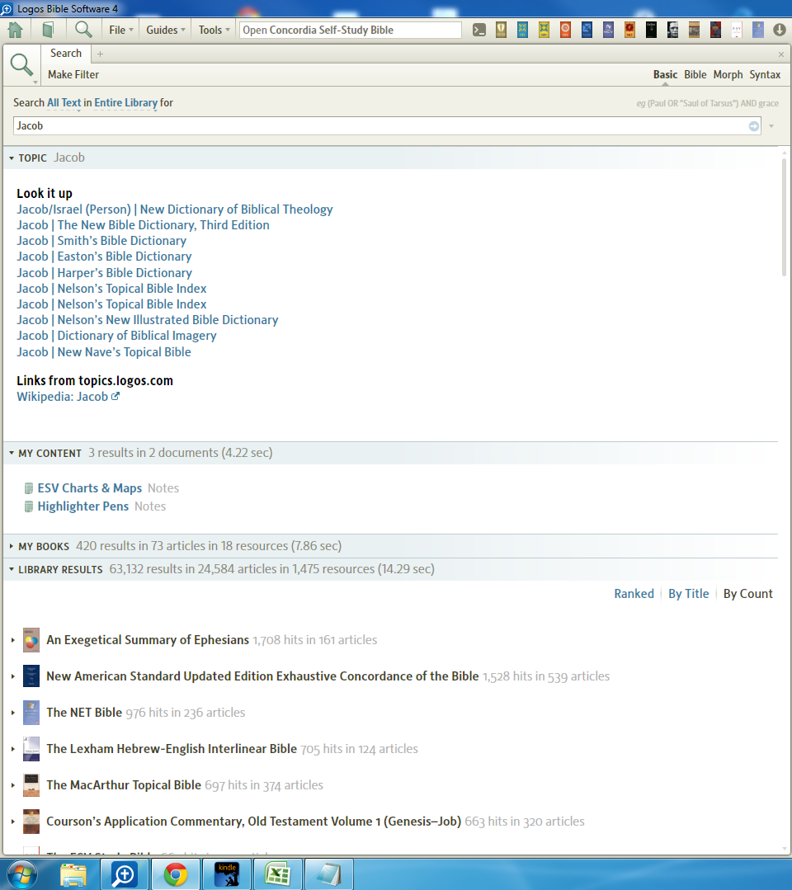Open Jacob in Smith's Bible Dictionary
The width and height of the screenshot is (792, 890).
[101, 241]
